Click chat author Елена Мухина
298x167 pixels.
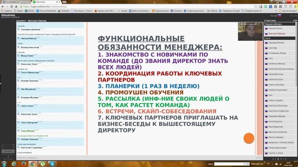pyautogui.click(x=27, y=131)
